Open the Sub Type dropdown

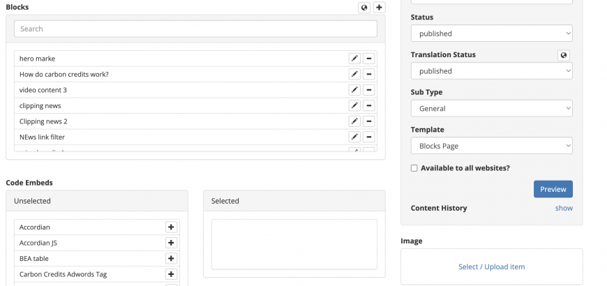click(492, 108)
